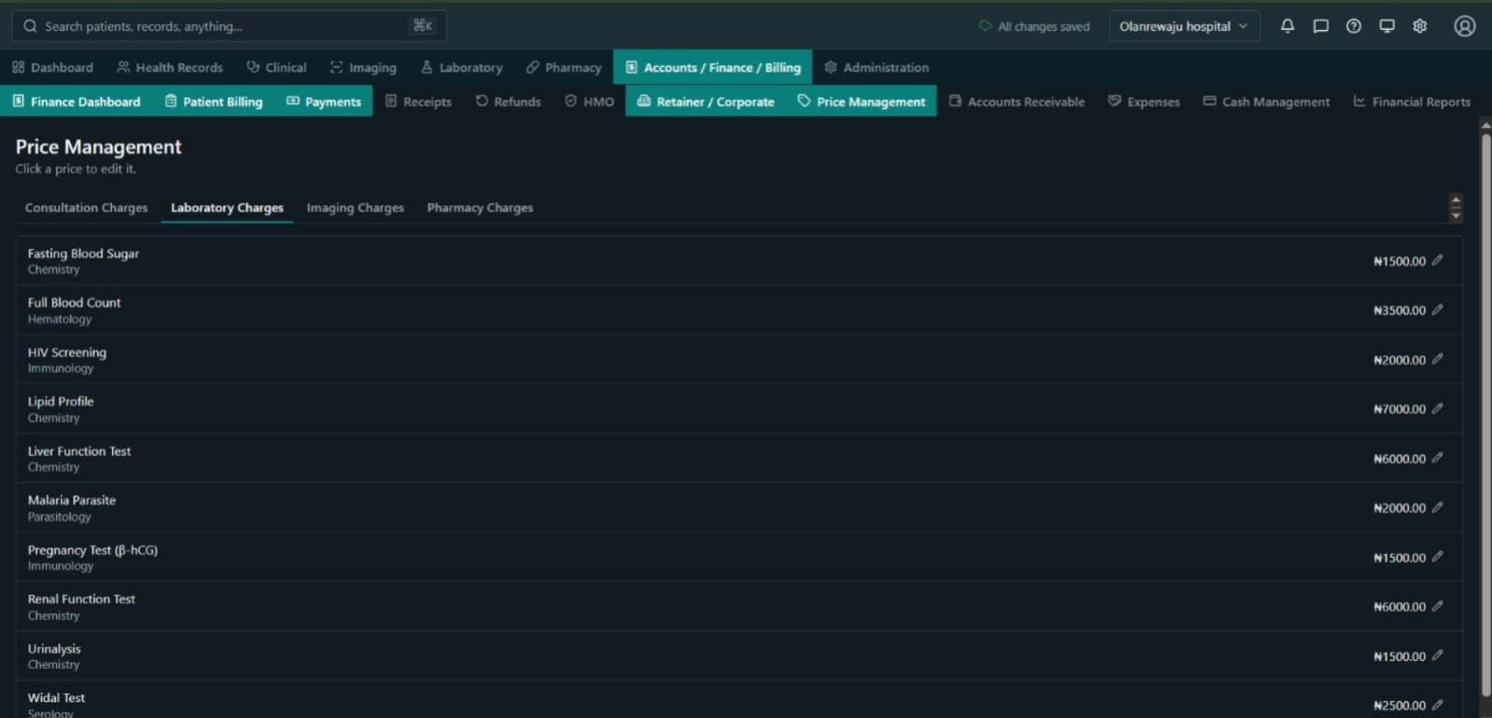Click the page vertical scrollbar
This screenshot has width=1492, height=718.
1485,415
